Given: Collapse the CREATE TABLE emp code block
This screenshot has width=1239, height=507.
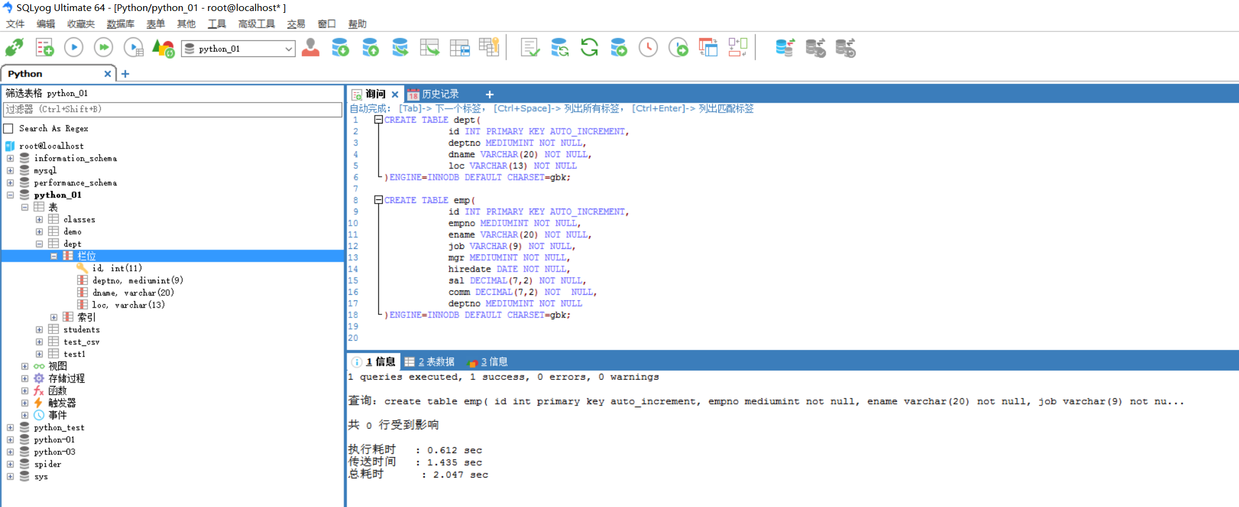Looking at the screenshot, I should click(378, 200).
